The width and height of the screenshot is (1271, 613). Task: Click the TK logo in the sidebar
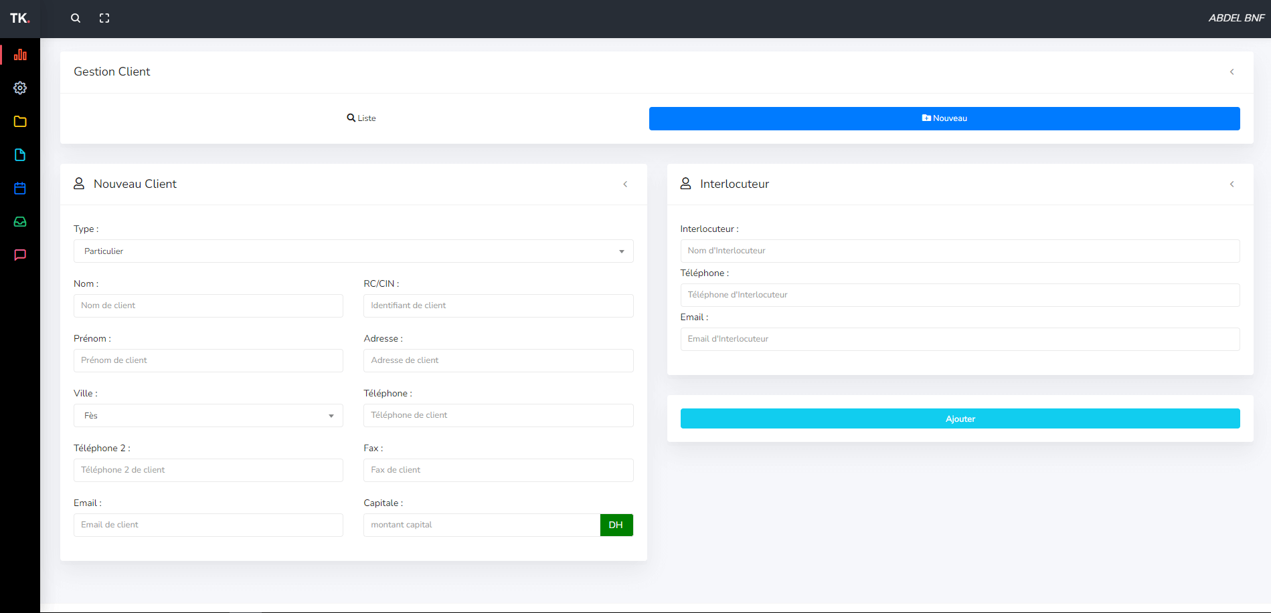click(19, 18)
